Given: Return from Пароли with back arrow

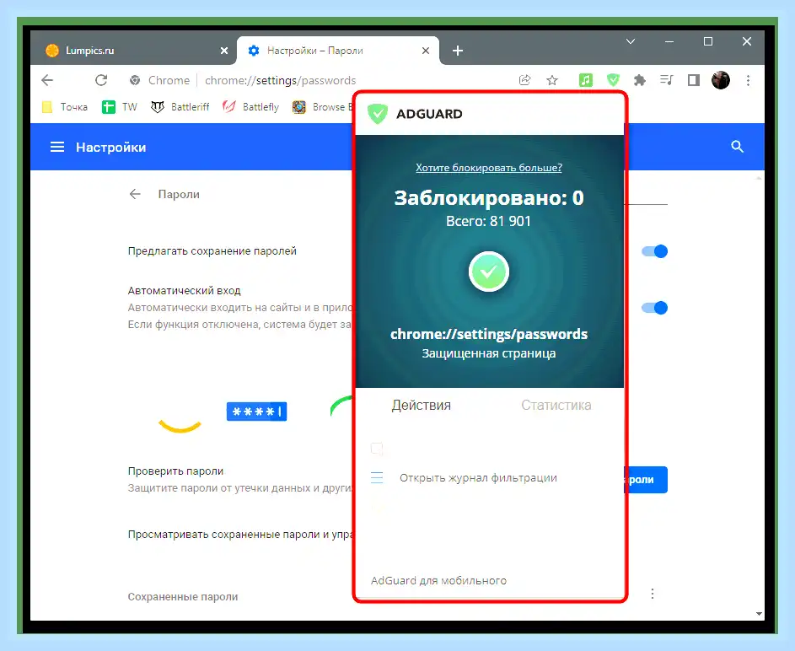Looking at the screenshot, I should pyautogui.click(x=135, y=194).
